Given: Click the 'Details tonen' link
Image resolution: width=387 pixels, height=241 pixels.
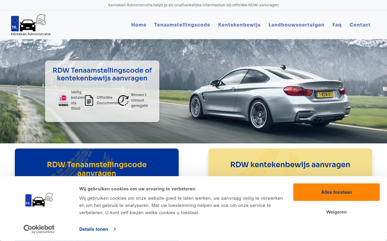Looking at the screenshot, I should [x=94, y=229].
